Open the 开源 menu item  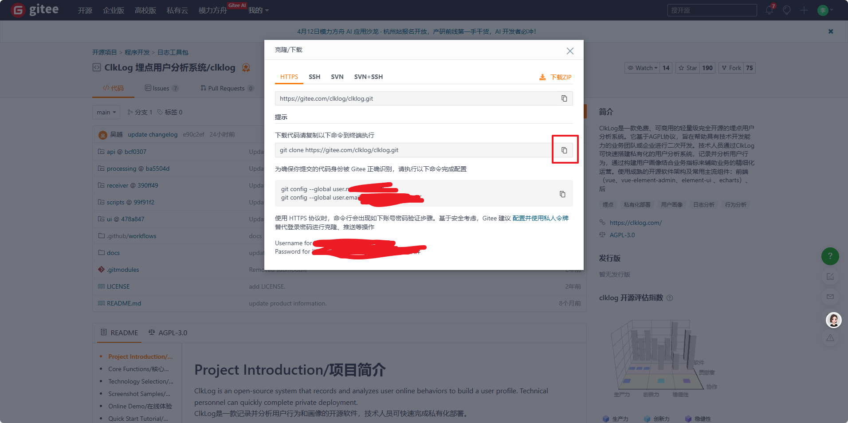click(85, 10)
